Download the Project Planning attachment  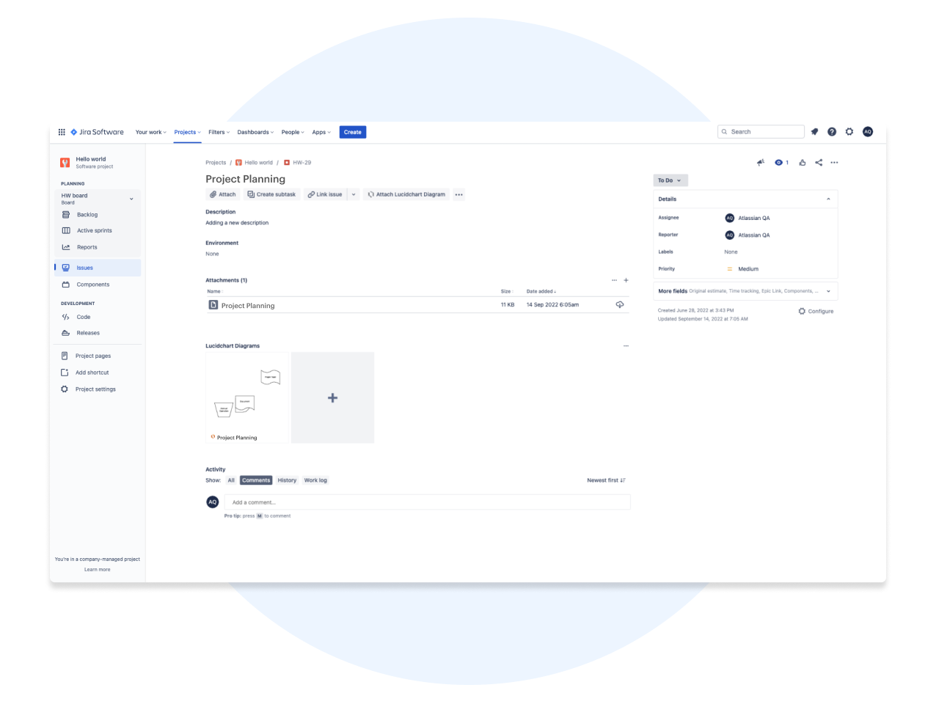(x=620, y=305)
